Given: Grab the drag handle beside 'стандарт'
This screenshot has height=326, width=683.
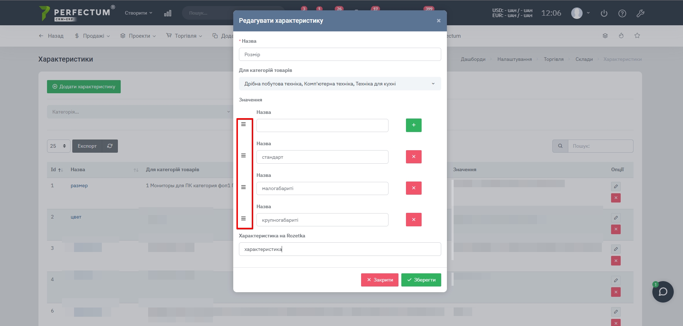Looking at the screenshot, I should [x=244, y=156].
